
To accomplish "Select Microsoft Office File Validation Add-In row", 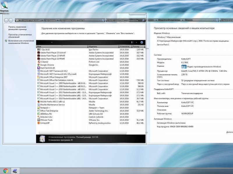I will pos(91,80).
